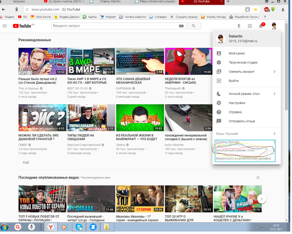Expand 'Ночной режим: откл.' option
Screen dimensions: 292x234
pyautogui.click(x=247, y=94)
